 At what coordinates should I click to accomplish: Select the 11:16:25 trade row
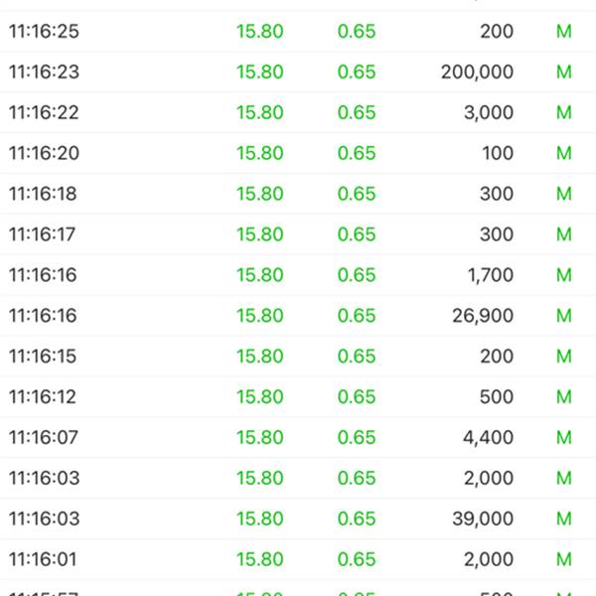tap(298, 31)
